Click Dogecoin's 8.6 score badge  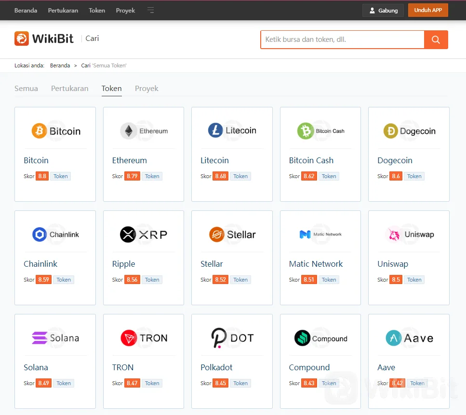(396, 176)
